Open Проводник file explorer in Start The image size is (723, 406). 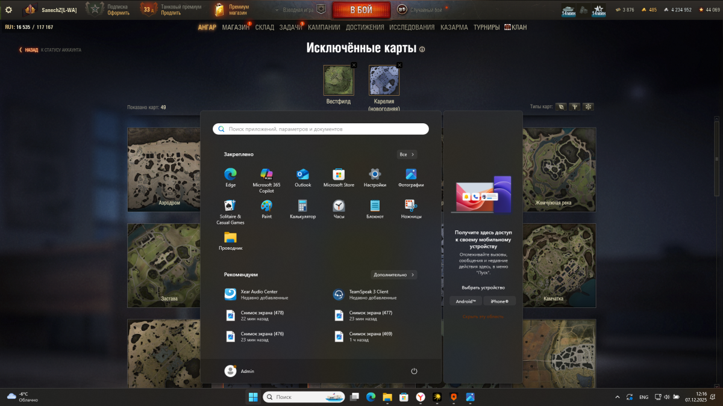230,241
